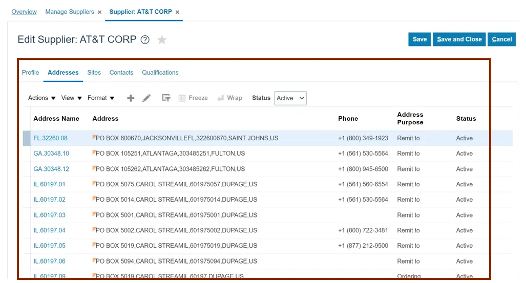Screen dimensions: 526x283
Task: Open the Qualifications tab
Action: point(160,73)
